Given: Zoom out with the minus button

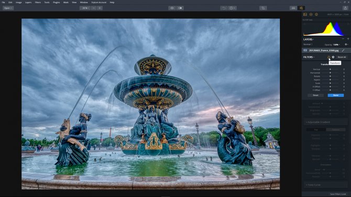Looking at the screenshot, I should click(x=94, y=8).
